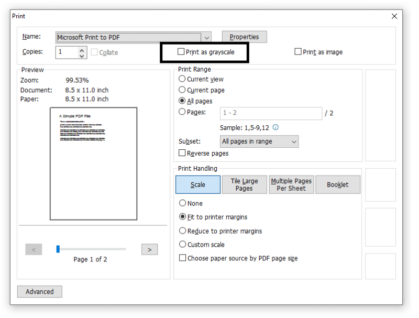Enable Print as image checkbox

pos(297,51)
